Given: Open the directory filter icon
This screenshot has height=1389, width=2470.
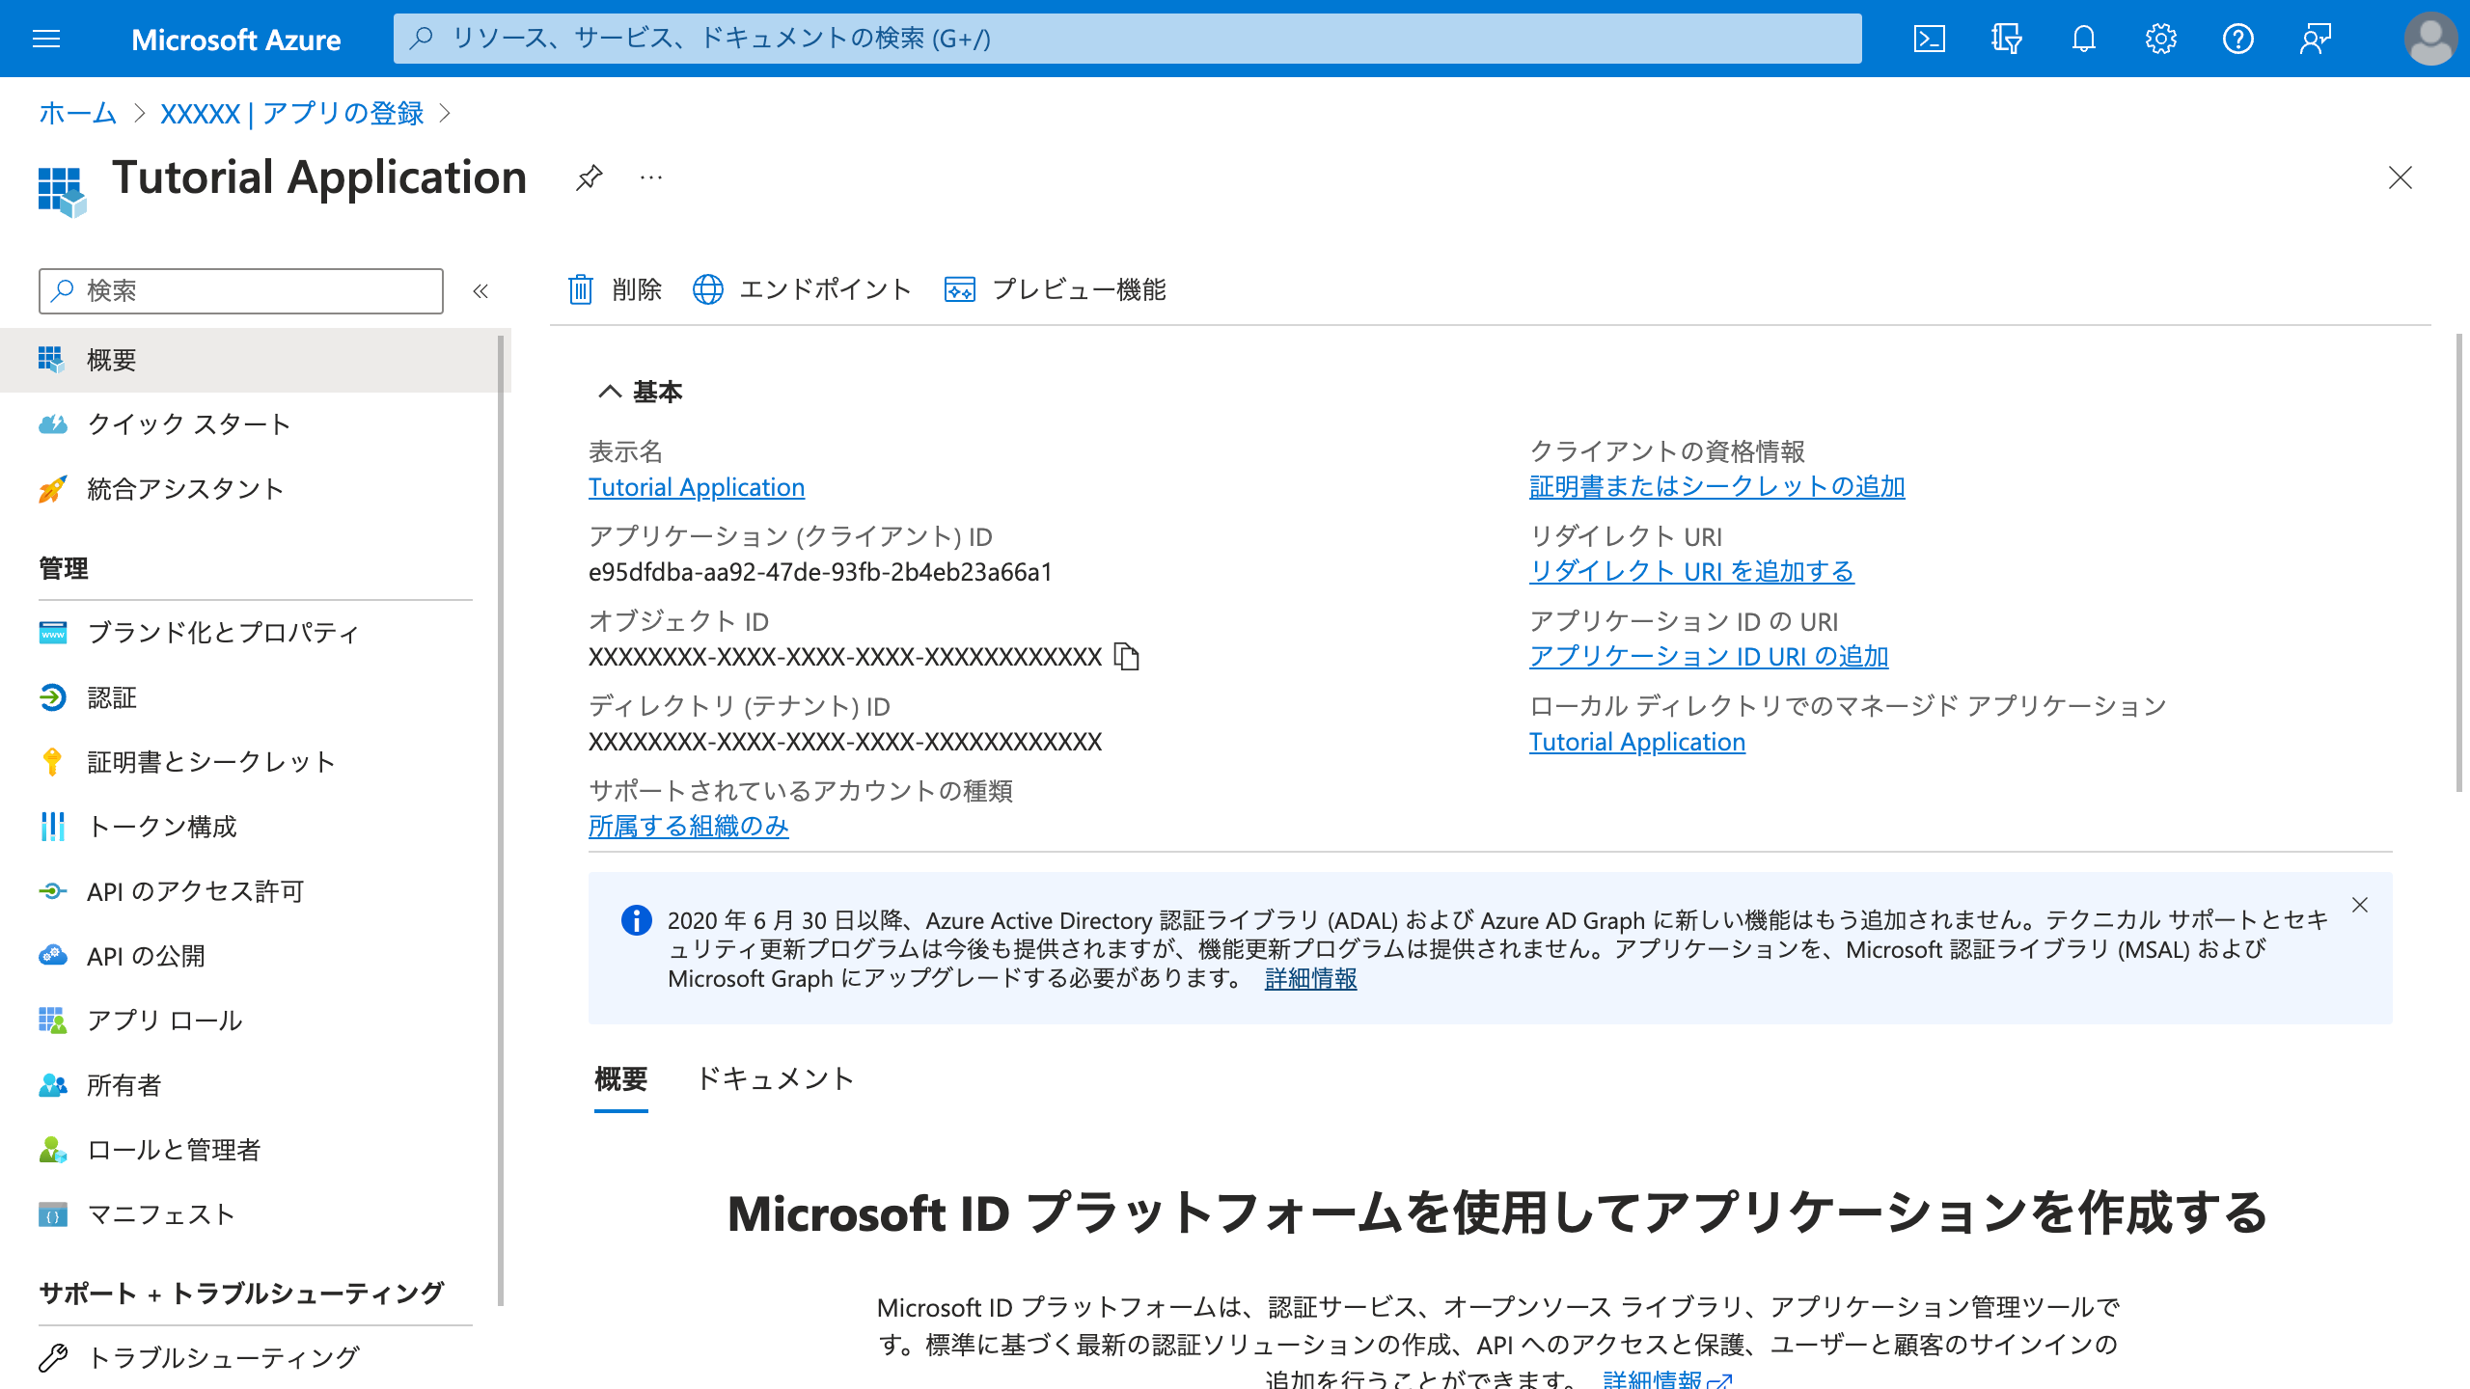Looking at the screenshot, I should (2006, 39).
